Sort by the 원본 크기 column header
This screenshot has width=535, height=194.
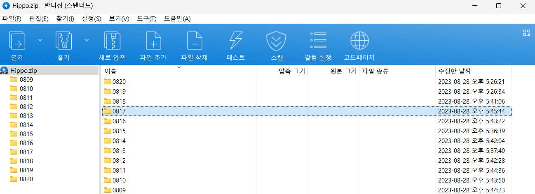point(333,71)
